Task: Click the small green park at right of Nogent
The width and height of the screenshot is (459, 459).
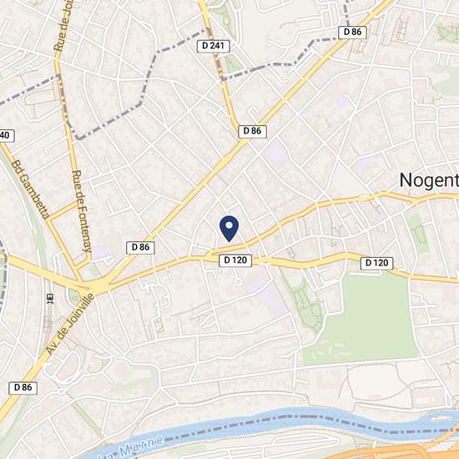Action: point(418,233)
